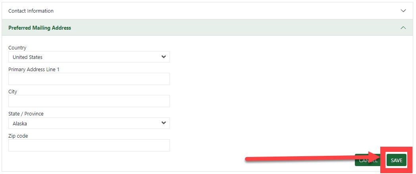Expand the Contact Information section title
416x174 pixels.
(x=31, y=11)
